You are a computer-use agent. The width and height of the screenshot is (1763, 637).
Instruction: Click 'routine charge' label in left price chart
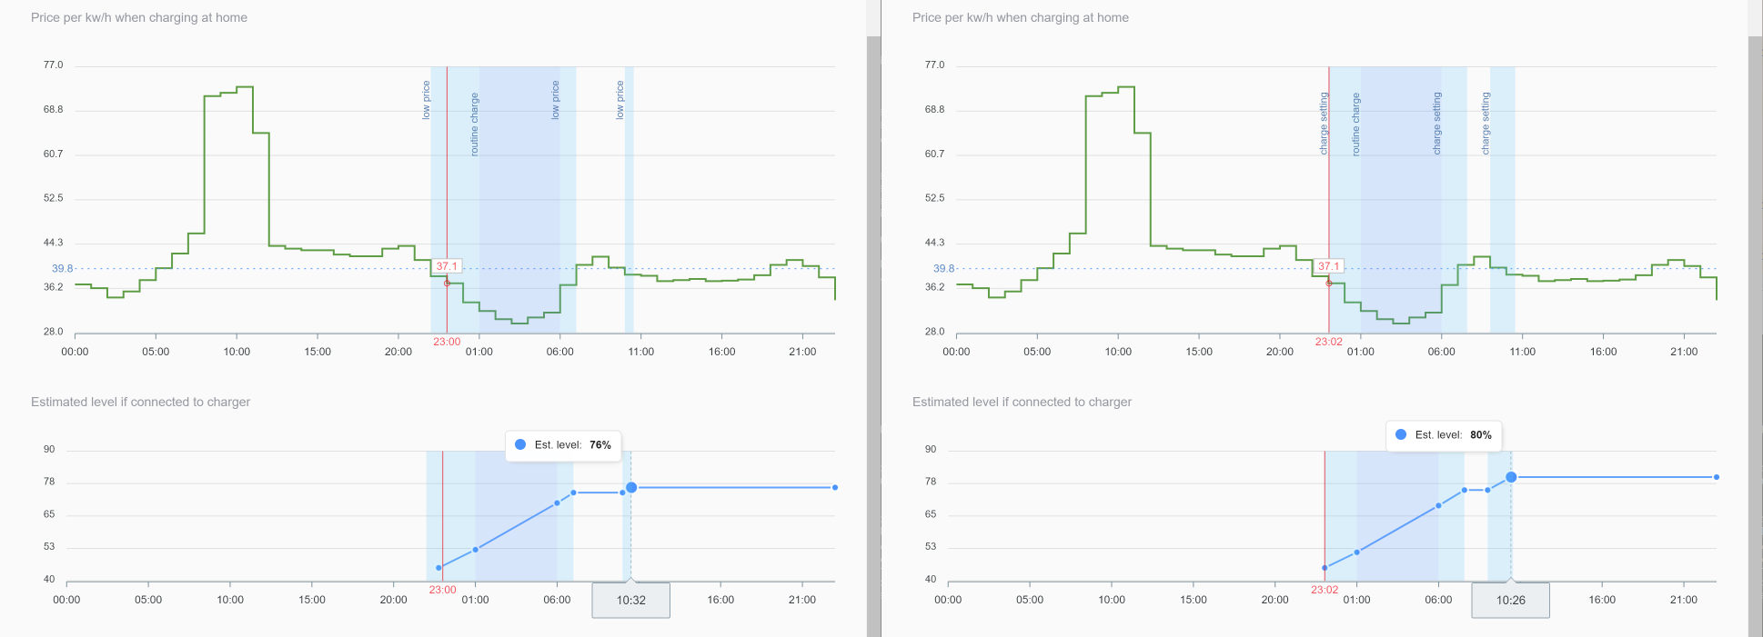point(474,124)
